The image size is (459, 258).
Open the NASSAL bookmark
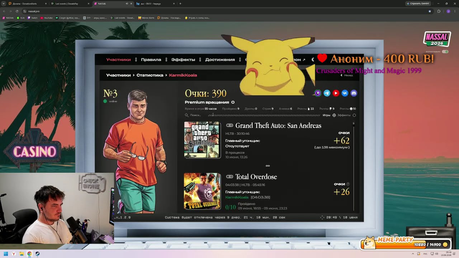click(8, 18)
